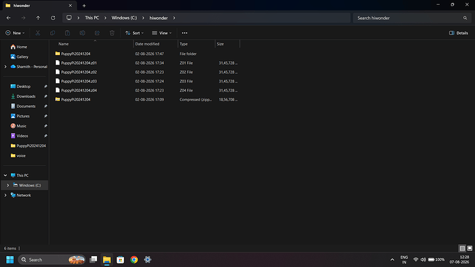Go up one folder level
The image size is (475, 267).
(x=38, y=18)
